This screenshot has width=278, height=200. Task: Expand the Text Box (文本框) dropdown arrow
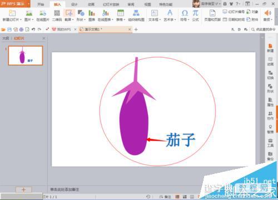[x=160, y=19]
